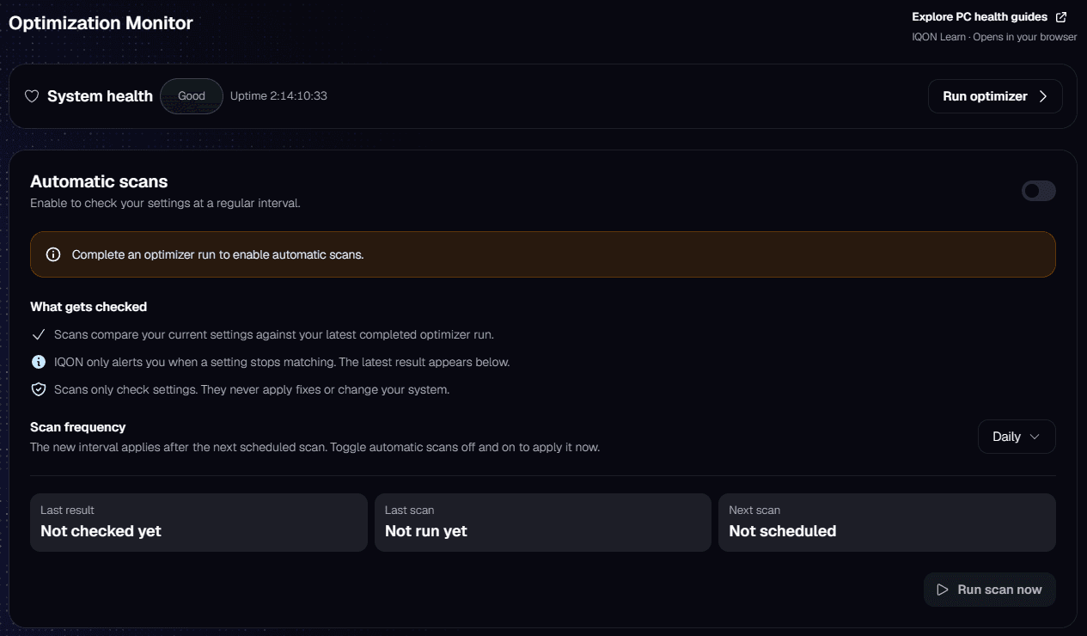Click the Last scan card

pyautogui.click(x=543, y=523)
